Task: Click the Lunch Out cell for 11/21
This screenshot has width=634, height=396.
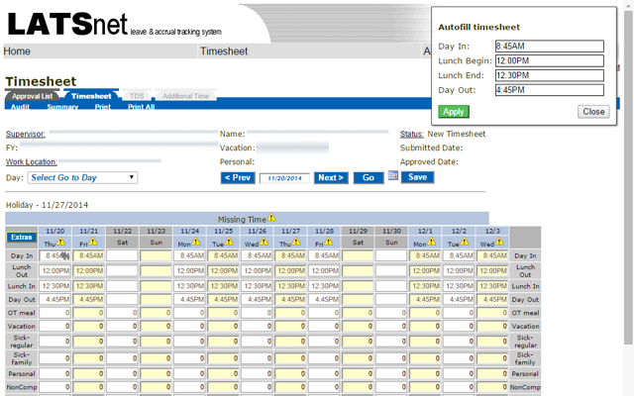Action: (x=88, y=270)
